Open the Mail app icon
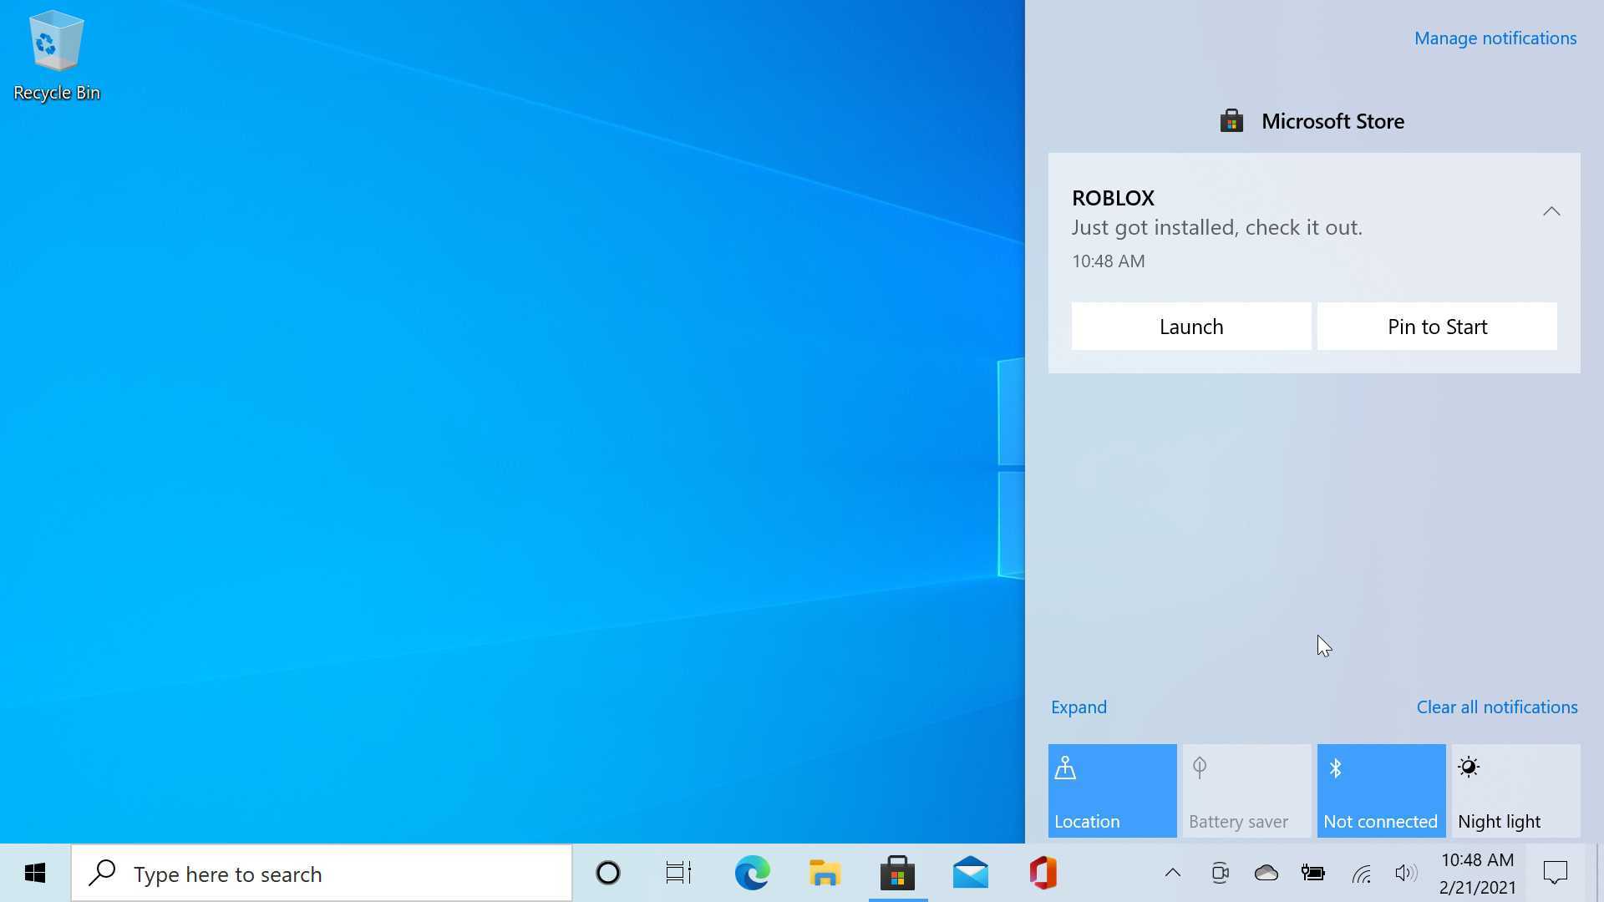1604x902 pixels. (x=970, y=874)
